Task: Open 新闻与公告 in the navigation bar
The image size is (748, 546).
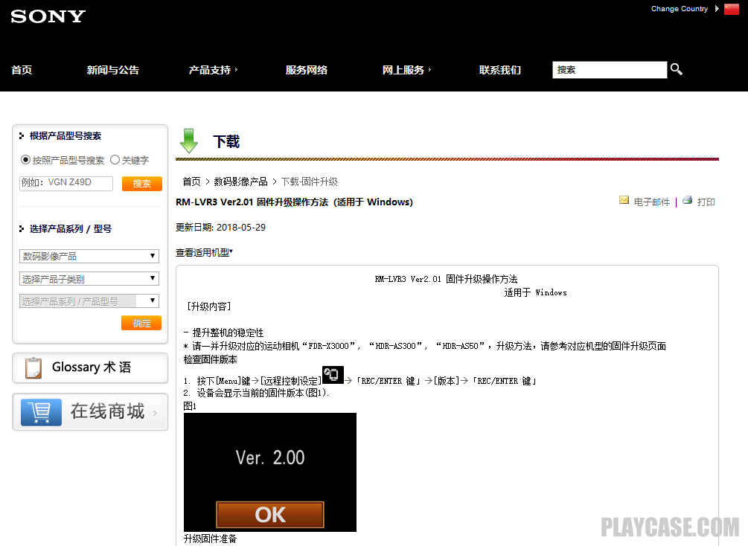Action: coord(113,70)
